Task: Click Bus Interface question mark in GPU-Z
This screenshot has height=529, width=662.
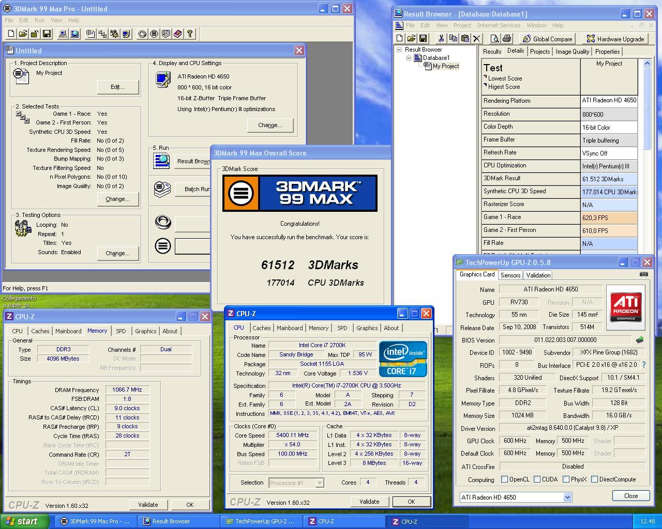Action: pyautogui.click(x=644, y=365)
